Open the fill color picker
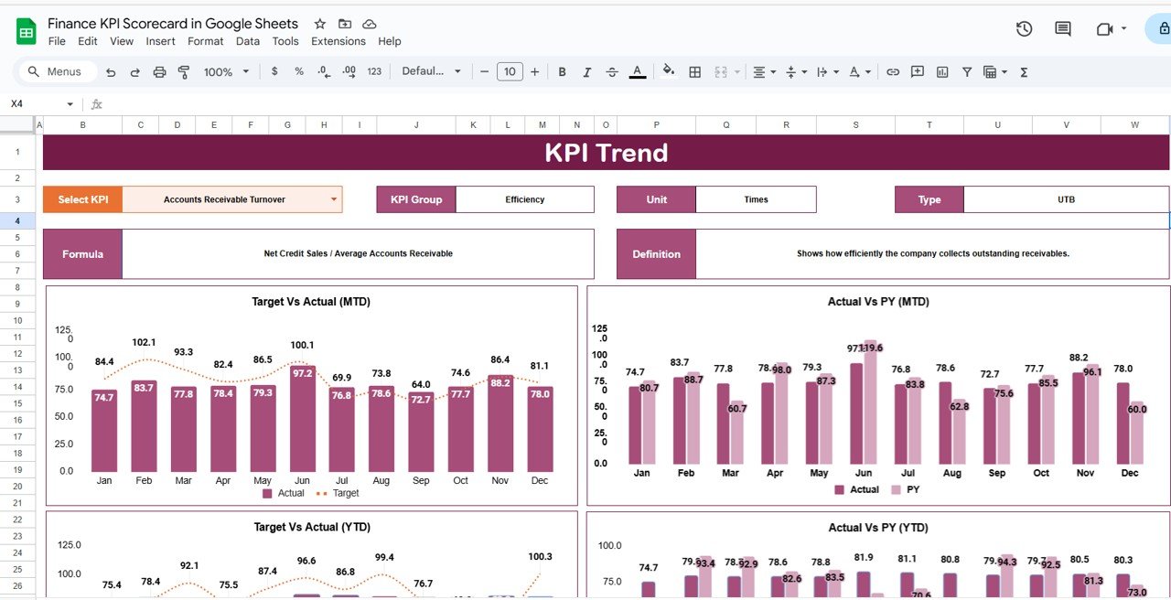 click(669, 72)
